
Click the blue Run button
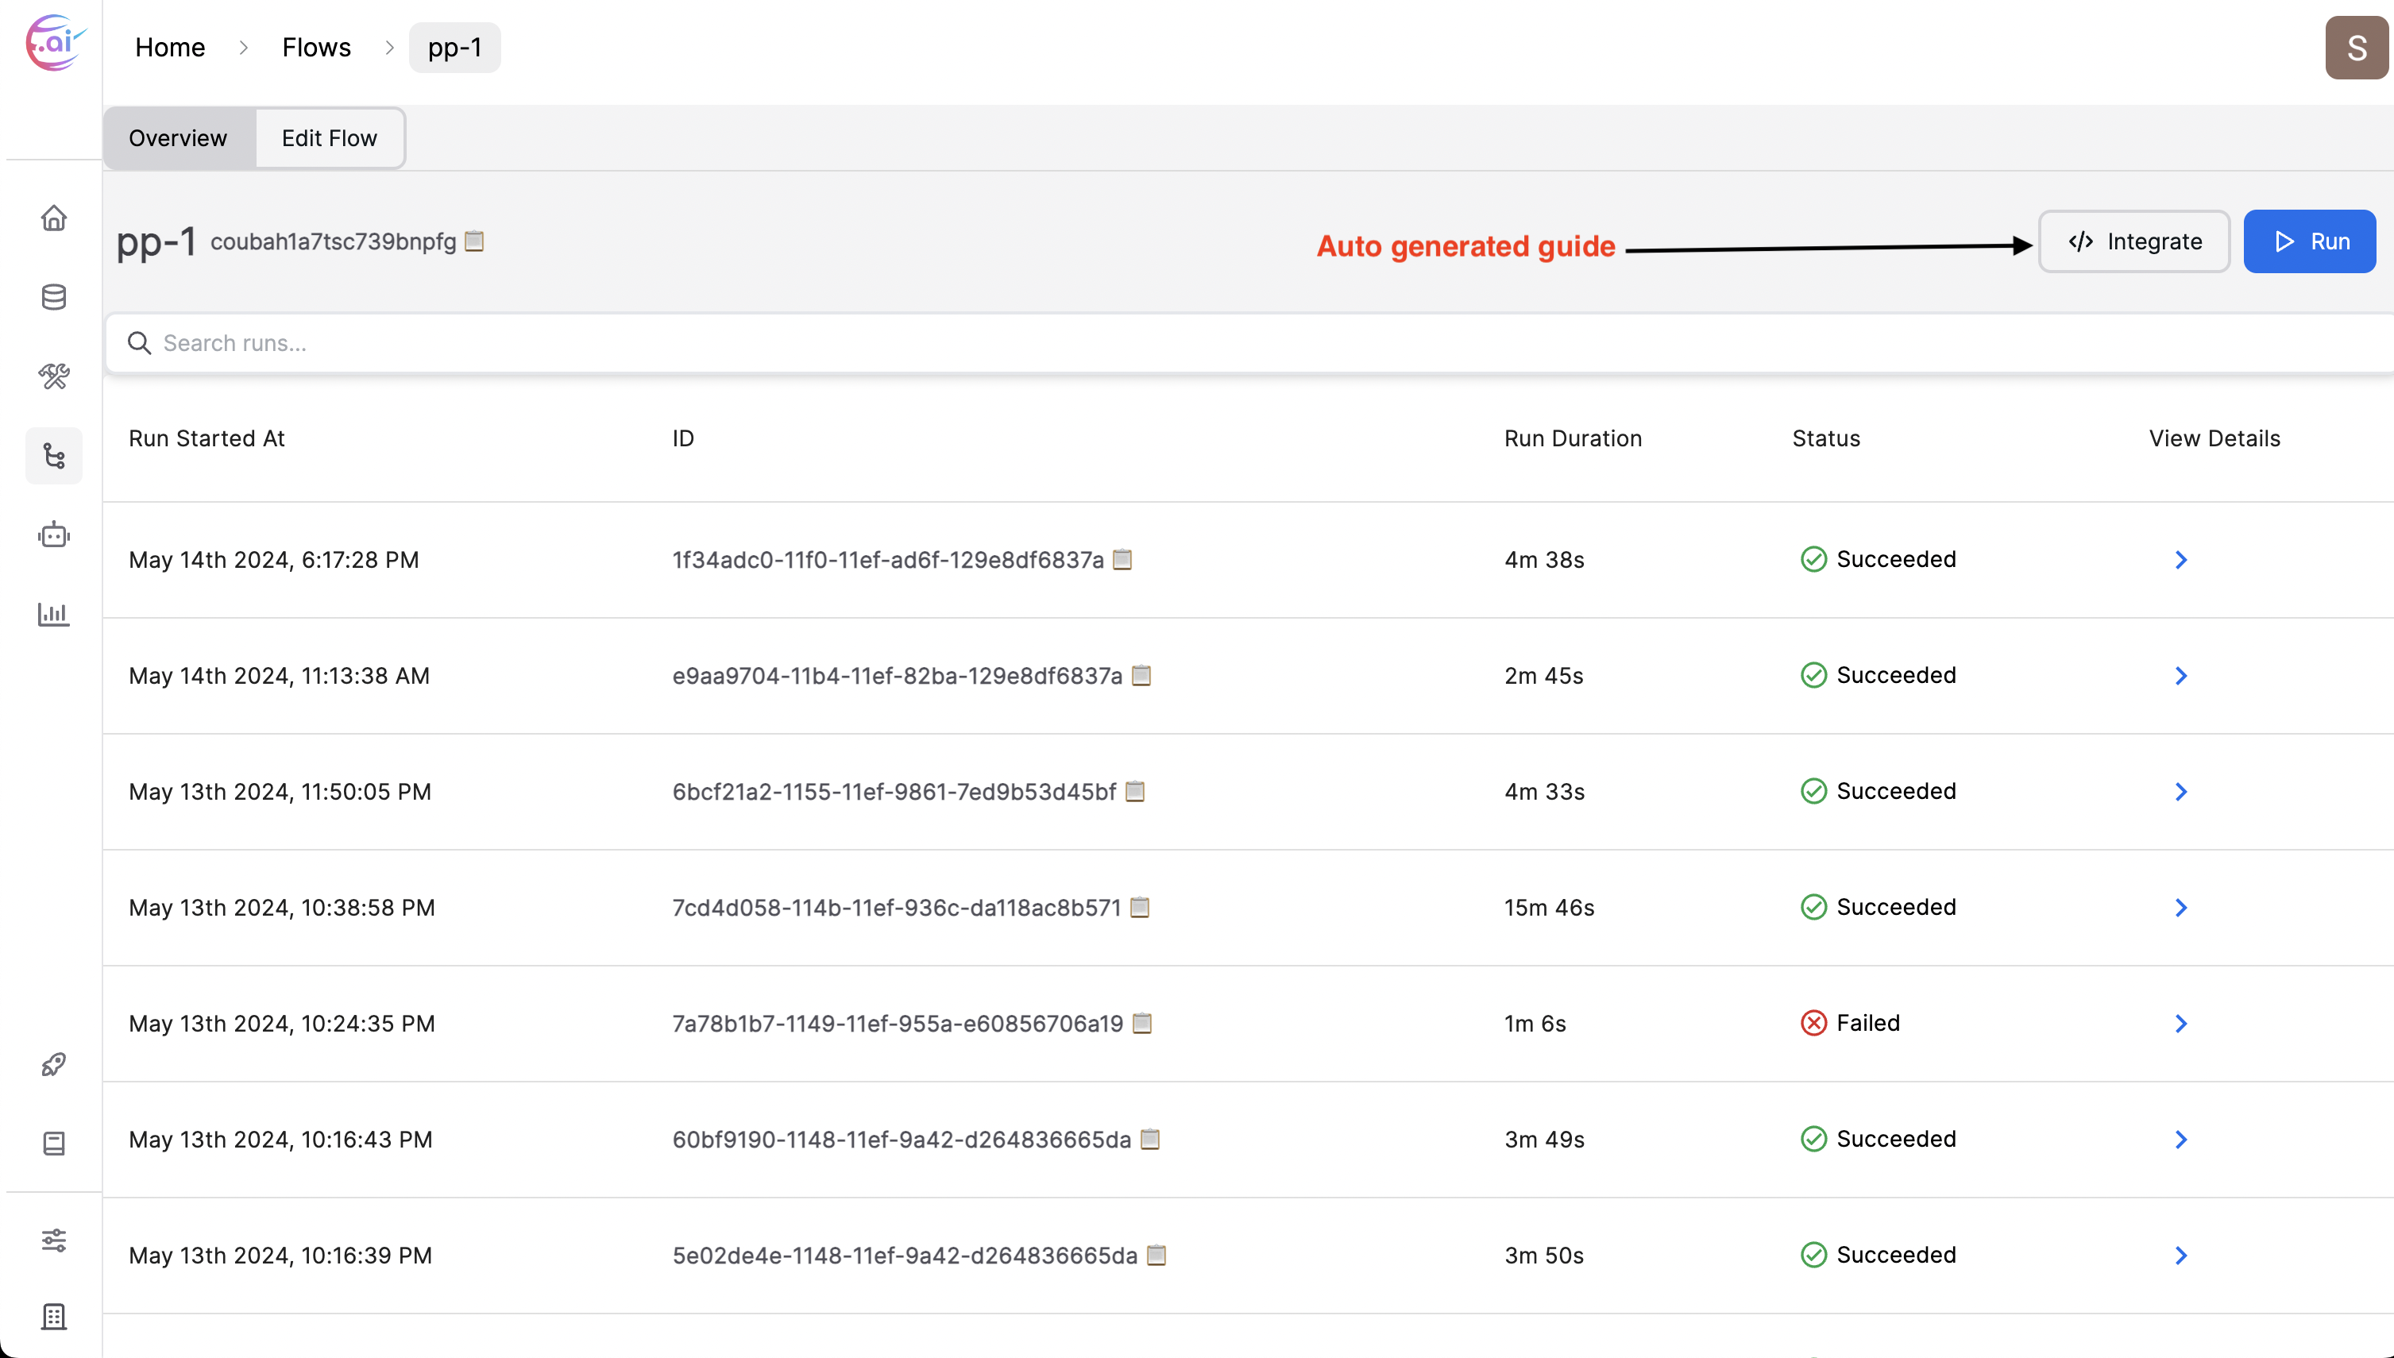point(2308,241)
